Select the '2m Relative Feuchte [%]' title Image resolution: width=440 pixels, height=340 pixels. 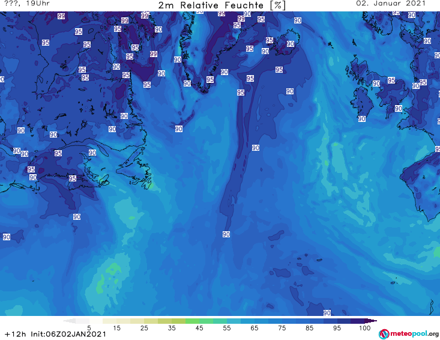222,5
